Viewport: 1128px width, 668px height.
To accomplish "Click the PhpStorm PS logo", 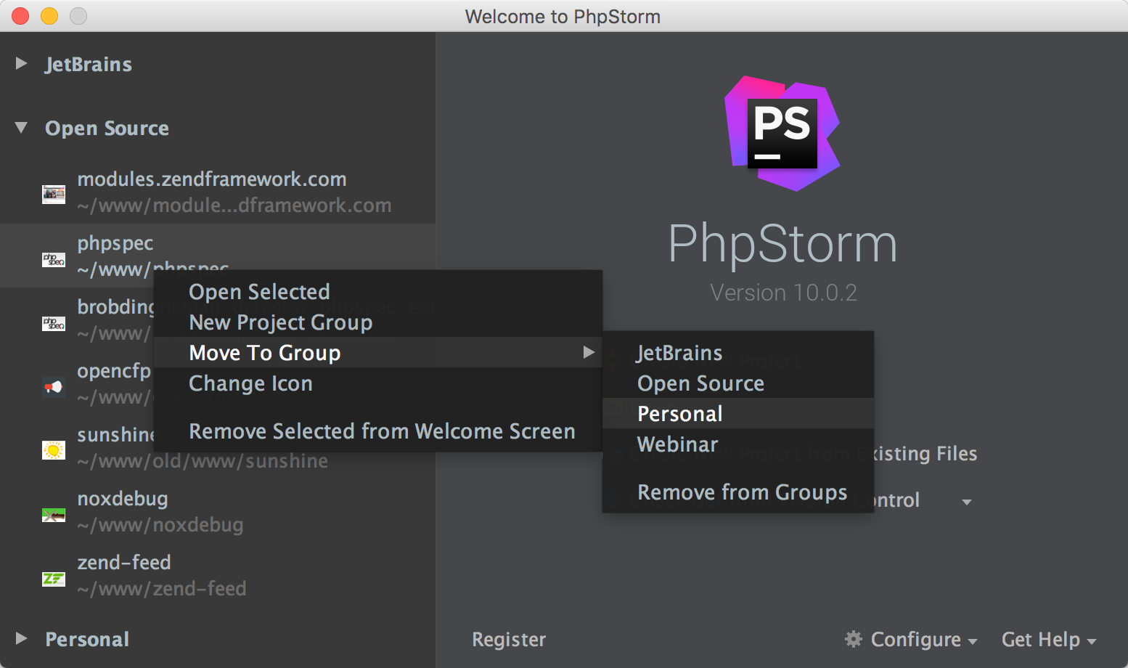I will click(x=782, y=134).
